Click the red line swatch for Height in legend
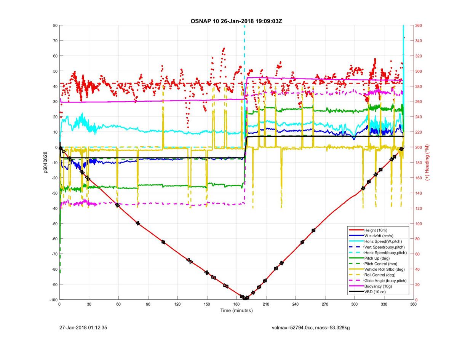This screenshot has width=457, height=337. (355, 230)
